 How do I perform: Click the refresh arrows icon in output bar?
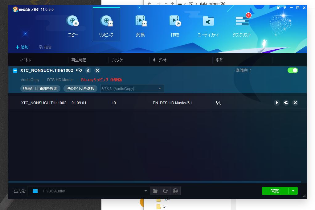tap(165, 191)
